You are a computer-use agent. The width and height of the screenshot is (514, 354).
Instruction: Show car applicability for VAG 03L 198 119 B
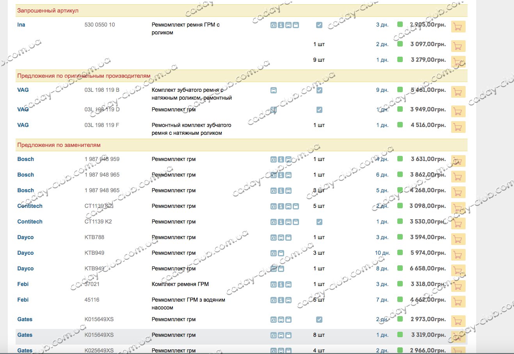(x=274, y=90)
